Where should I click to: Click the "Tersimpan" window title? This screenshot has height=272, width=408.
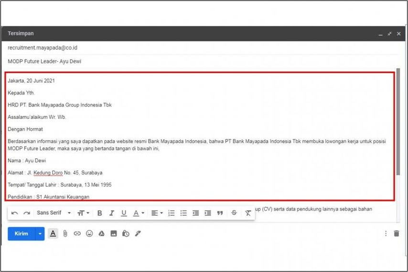[x=21, y=33]
